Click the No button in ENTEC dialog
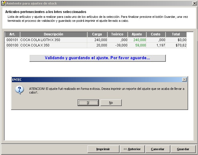This screenshot has height=155, width=198. tap(111, 103)
